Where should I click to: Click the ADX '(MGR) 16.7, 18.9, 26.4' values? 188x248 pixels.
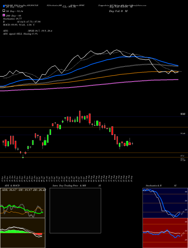point(40,31)
